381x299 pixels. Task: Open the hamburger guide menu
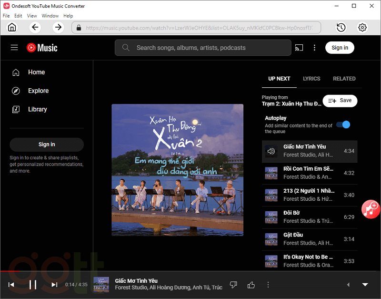point(14,48)
